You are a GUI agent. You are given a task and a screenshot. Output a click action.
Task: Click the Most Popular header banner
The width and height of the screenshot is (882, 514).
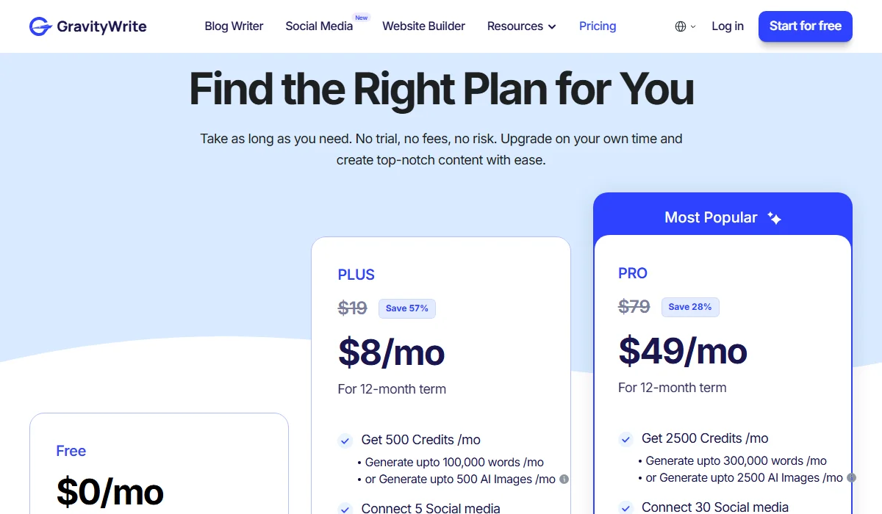pyautogui.click(x=710, y=217)
